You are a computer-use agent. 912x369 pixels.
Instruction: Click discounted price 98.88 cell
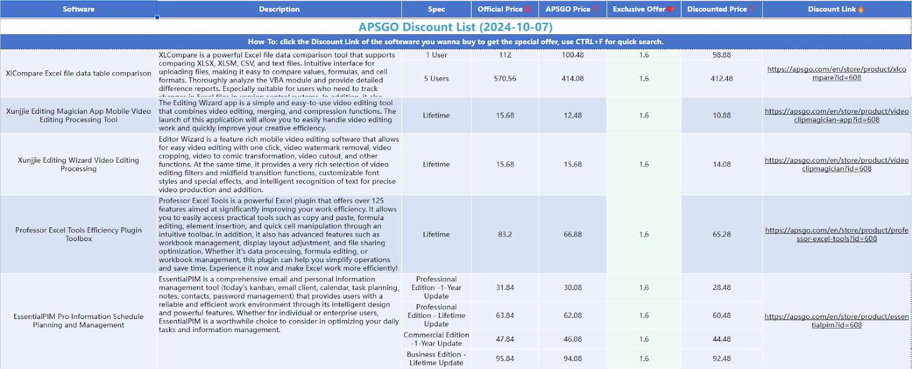click(x=722, y=55)
